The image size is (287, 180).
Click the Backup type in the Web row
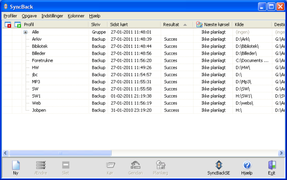(99, 103)
